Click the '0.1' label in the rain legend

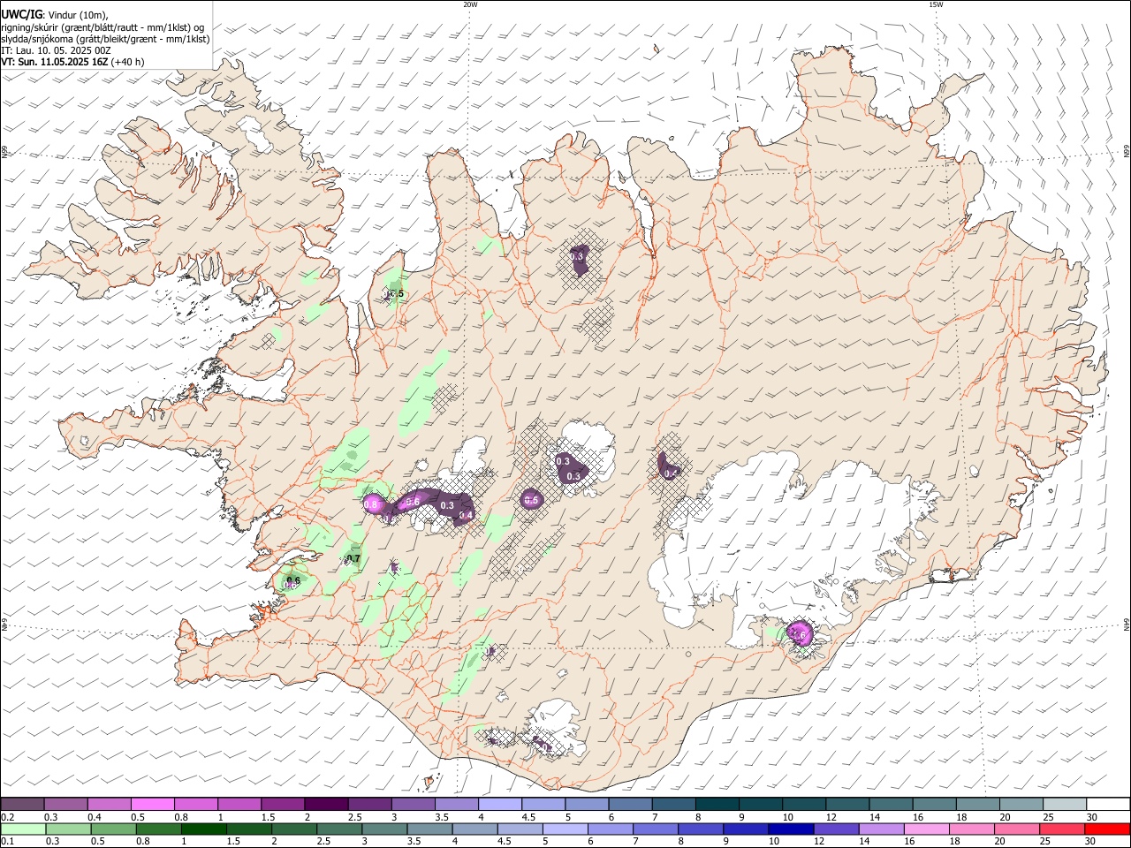(x=7, y=842)
